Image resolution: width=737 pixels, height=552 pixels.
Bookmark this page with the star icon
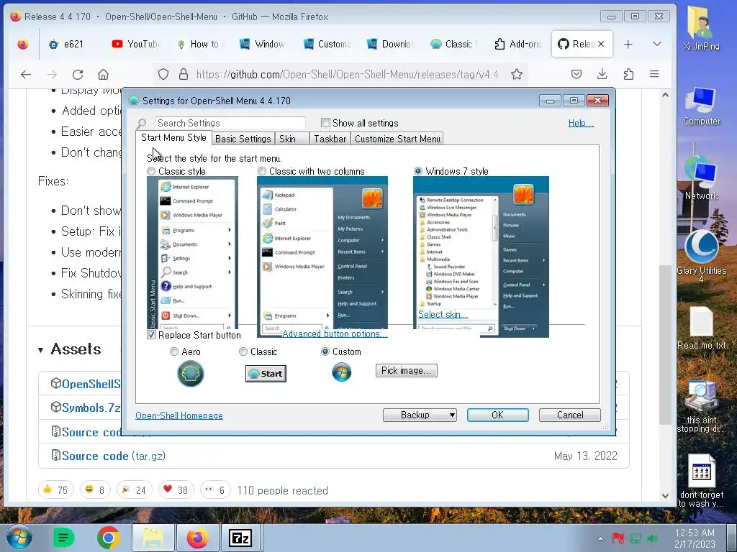pos(517,74)
